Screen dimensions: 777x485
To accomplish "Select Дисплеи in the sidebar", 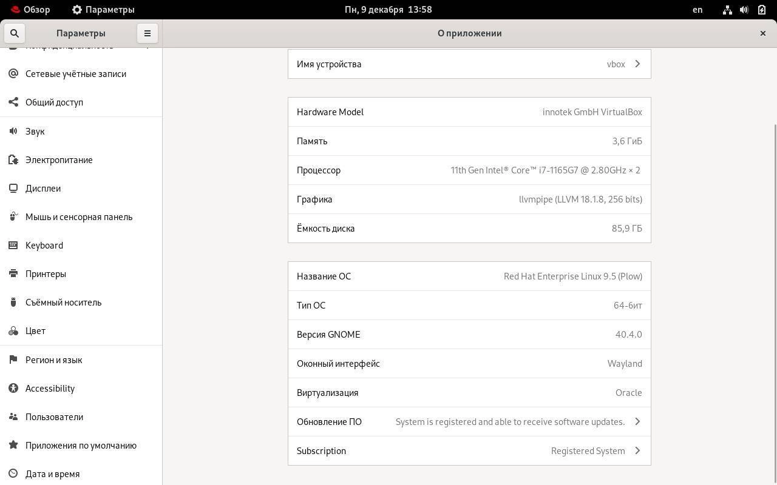I will click(81, 188).
